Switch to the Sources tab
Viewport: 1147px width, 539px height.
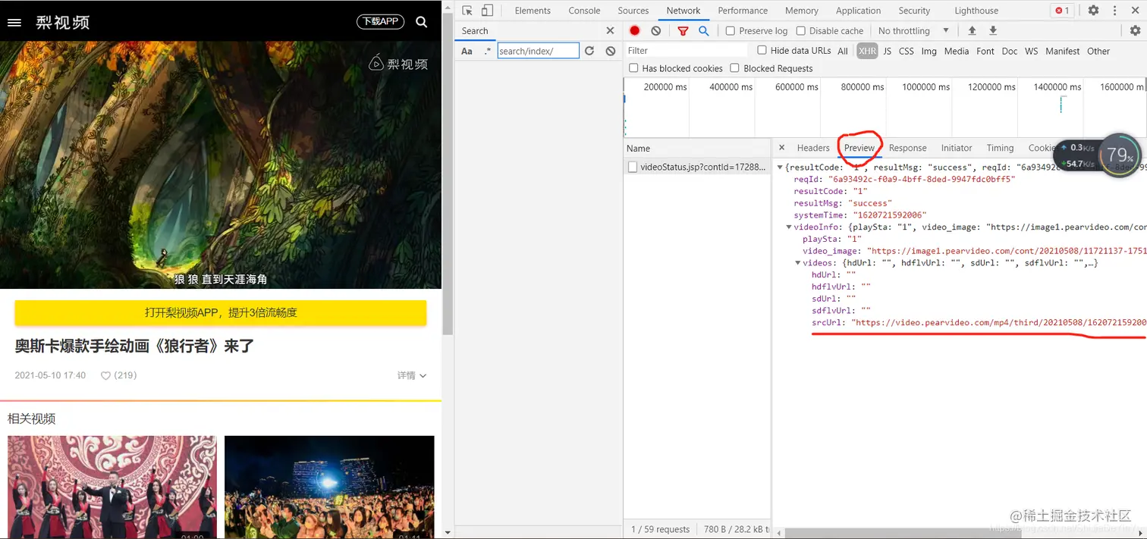tap(633, 11)
